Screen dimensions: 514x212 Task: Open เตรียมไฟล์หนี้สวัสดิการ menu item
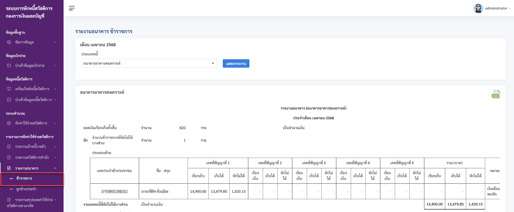[x=32, y=89]
